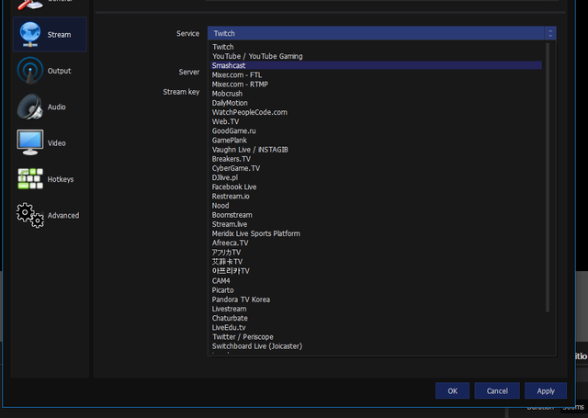The image size is (588, 418).
Task: Select YouTube / YouTube Gaming service
Action: (377, 56)
